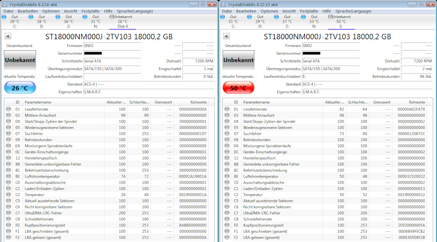Click status orb of UltraDMA-CRC-Fehler row, left window

click(8, 213)
